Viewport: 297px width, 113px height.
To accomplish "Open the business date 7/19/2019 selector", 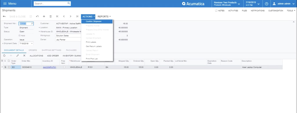I will [x=253, y=3].
